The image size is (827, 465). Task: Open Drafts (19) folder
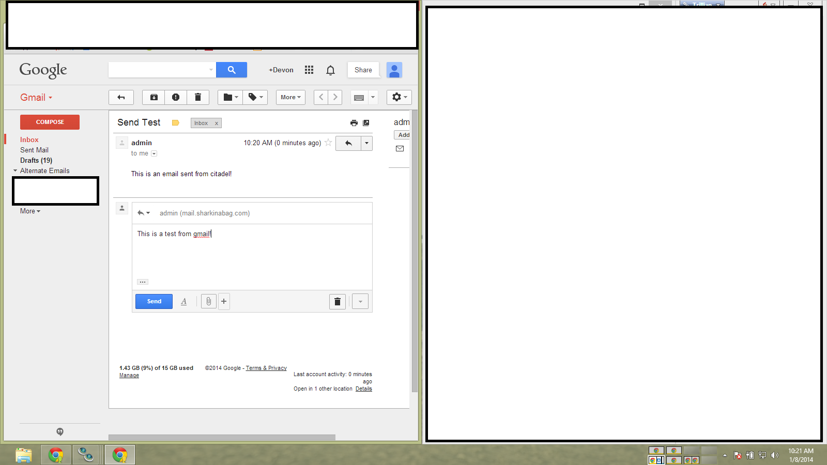pyautogui.click(x=36, y=160)
